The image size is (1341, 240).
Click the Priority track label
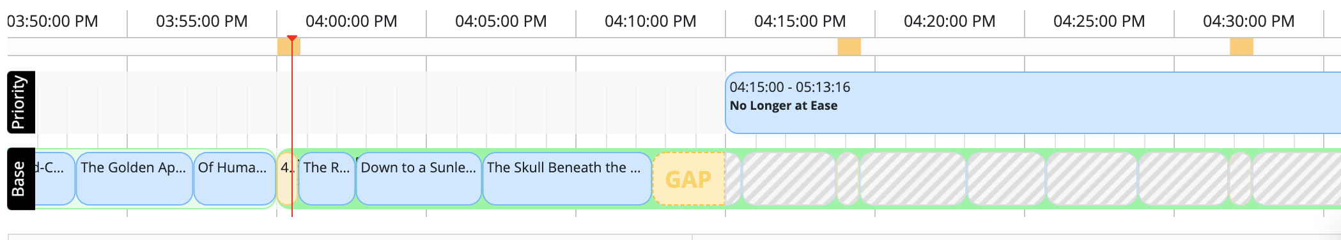point(20,102)
